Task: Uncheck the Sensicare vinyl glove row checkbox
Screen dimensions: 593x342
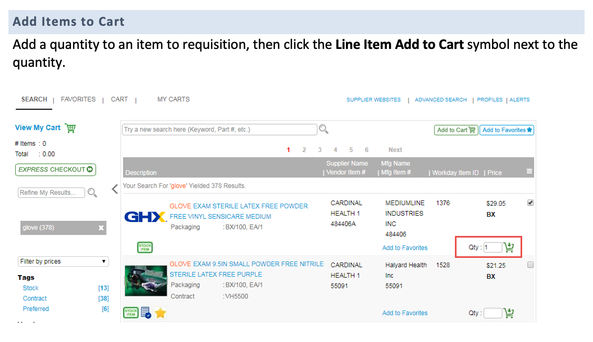Action: [x=530, y=203]
